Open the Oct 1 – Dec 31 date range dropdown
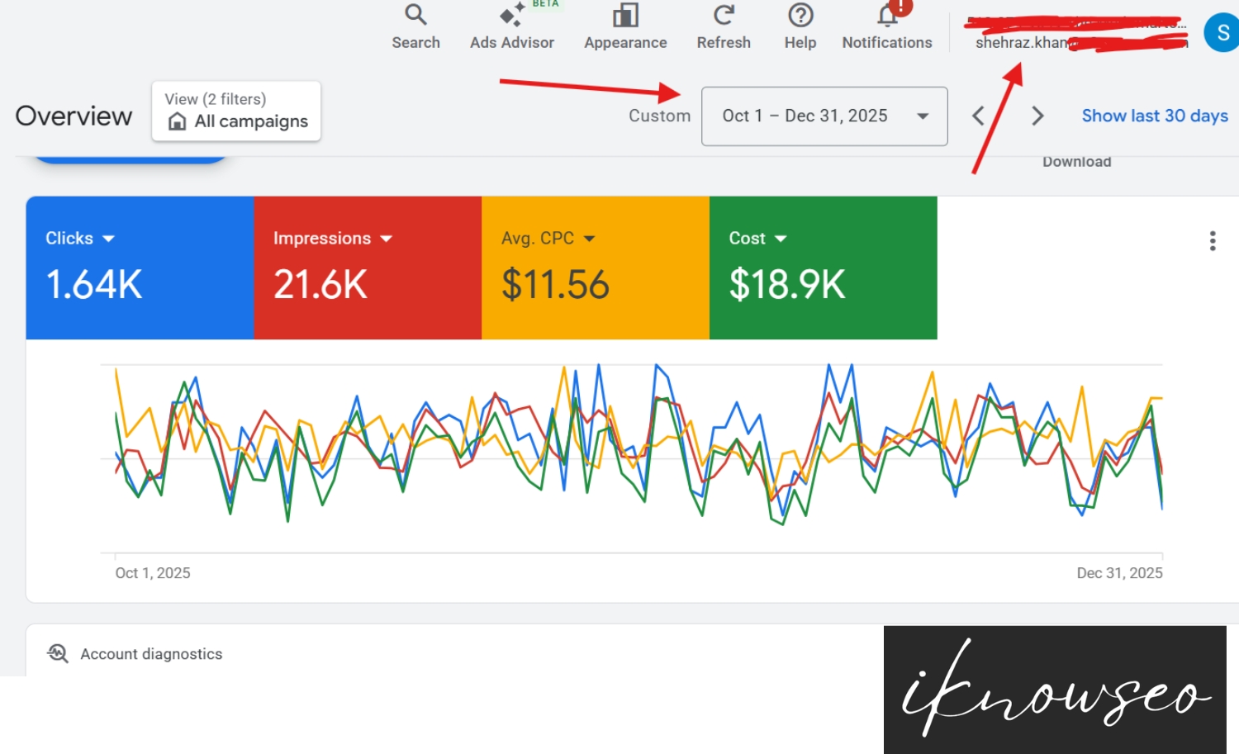The width and height of the screenshot is (1239, 754). click(x=824, y=116)
